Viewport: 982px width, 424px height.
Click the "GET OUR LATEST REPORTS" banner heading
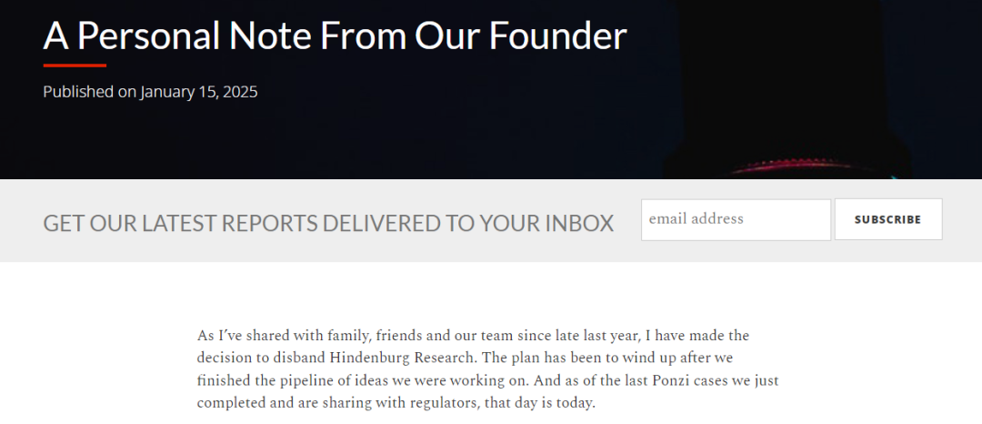(328, 223)
